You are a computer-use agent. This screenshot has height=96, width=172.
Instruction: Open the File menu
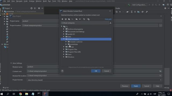(5, 1)
